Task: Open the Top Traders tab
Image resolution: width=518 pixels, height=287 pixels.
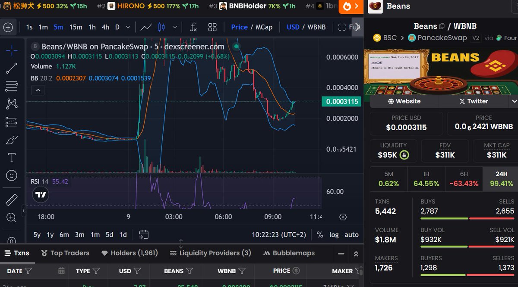Action: [65, 253]
